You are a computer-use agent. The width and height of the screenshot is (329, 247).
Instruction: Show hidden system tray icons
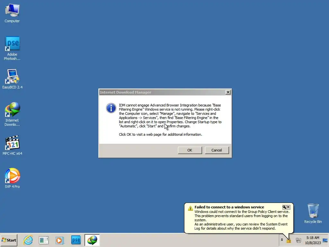pyautogui.click(x=282, y=240)
